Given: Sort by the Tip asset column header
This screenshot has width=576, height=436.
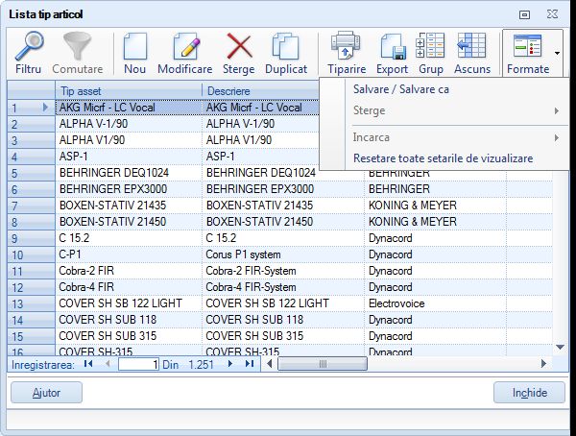Looking at the screenshot, I should (129, 91).
